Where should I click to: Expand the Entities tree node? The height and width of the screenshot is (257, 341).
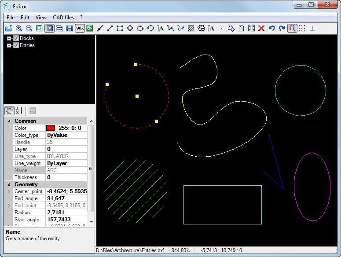pyautogui.click(x=9, y=45)
